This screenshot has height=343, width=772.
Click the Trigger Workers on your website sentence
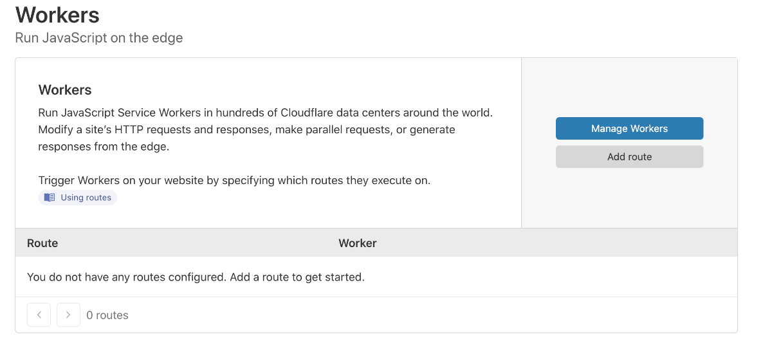coord(234,180)
